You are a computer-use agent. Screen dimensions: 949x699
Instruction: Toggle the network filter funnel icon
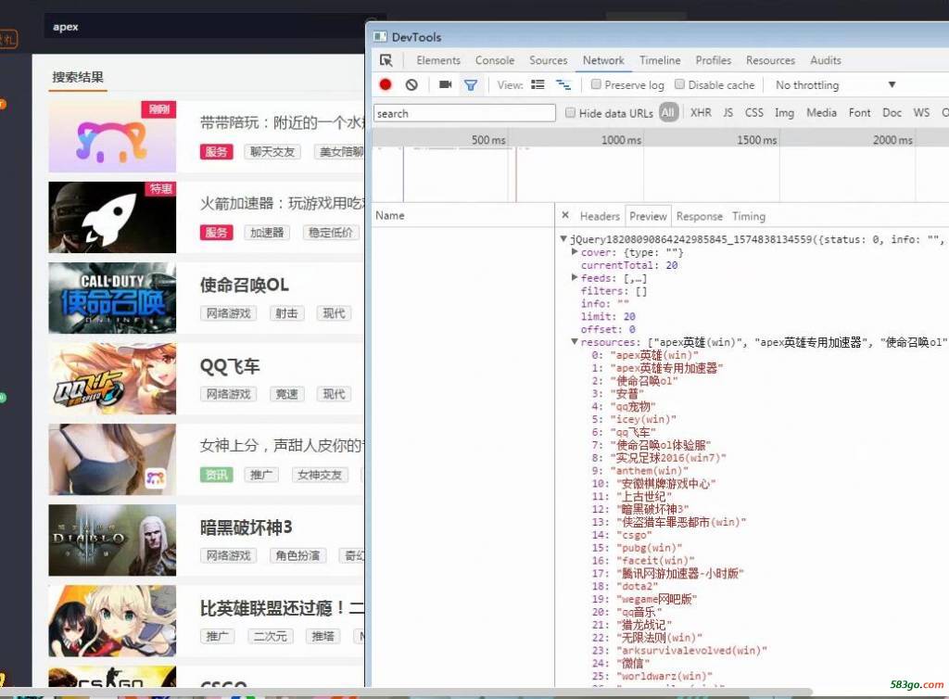[471, 84]
